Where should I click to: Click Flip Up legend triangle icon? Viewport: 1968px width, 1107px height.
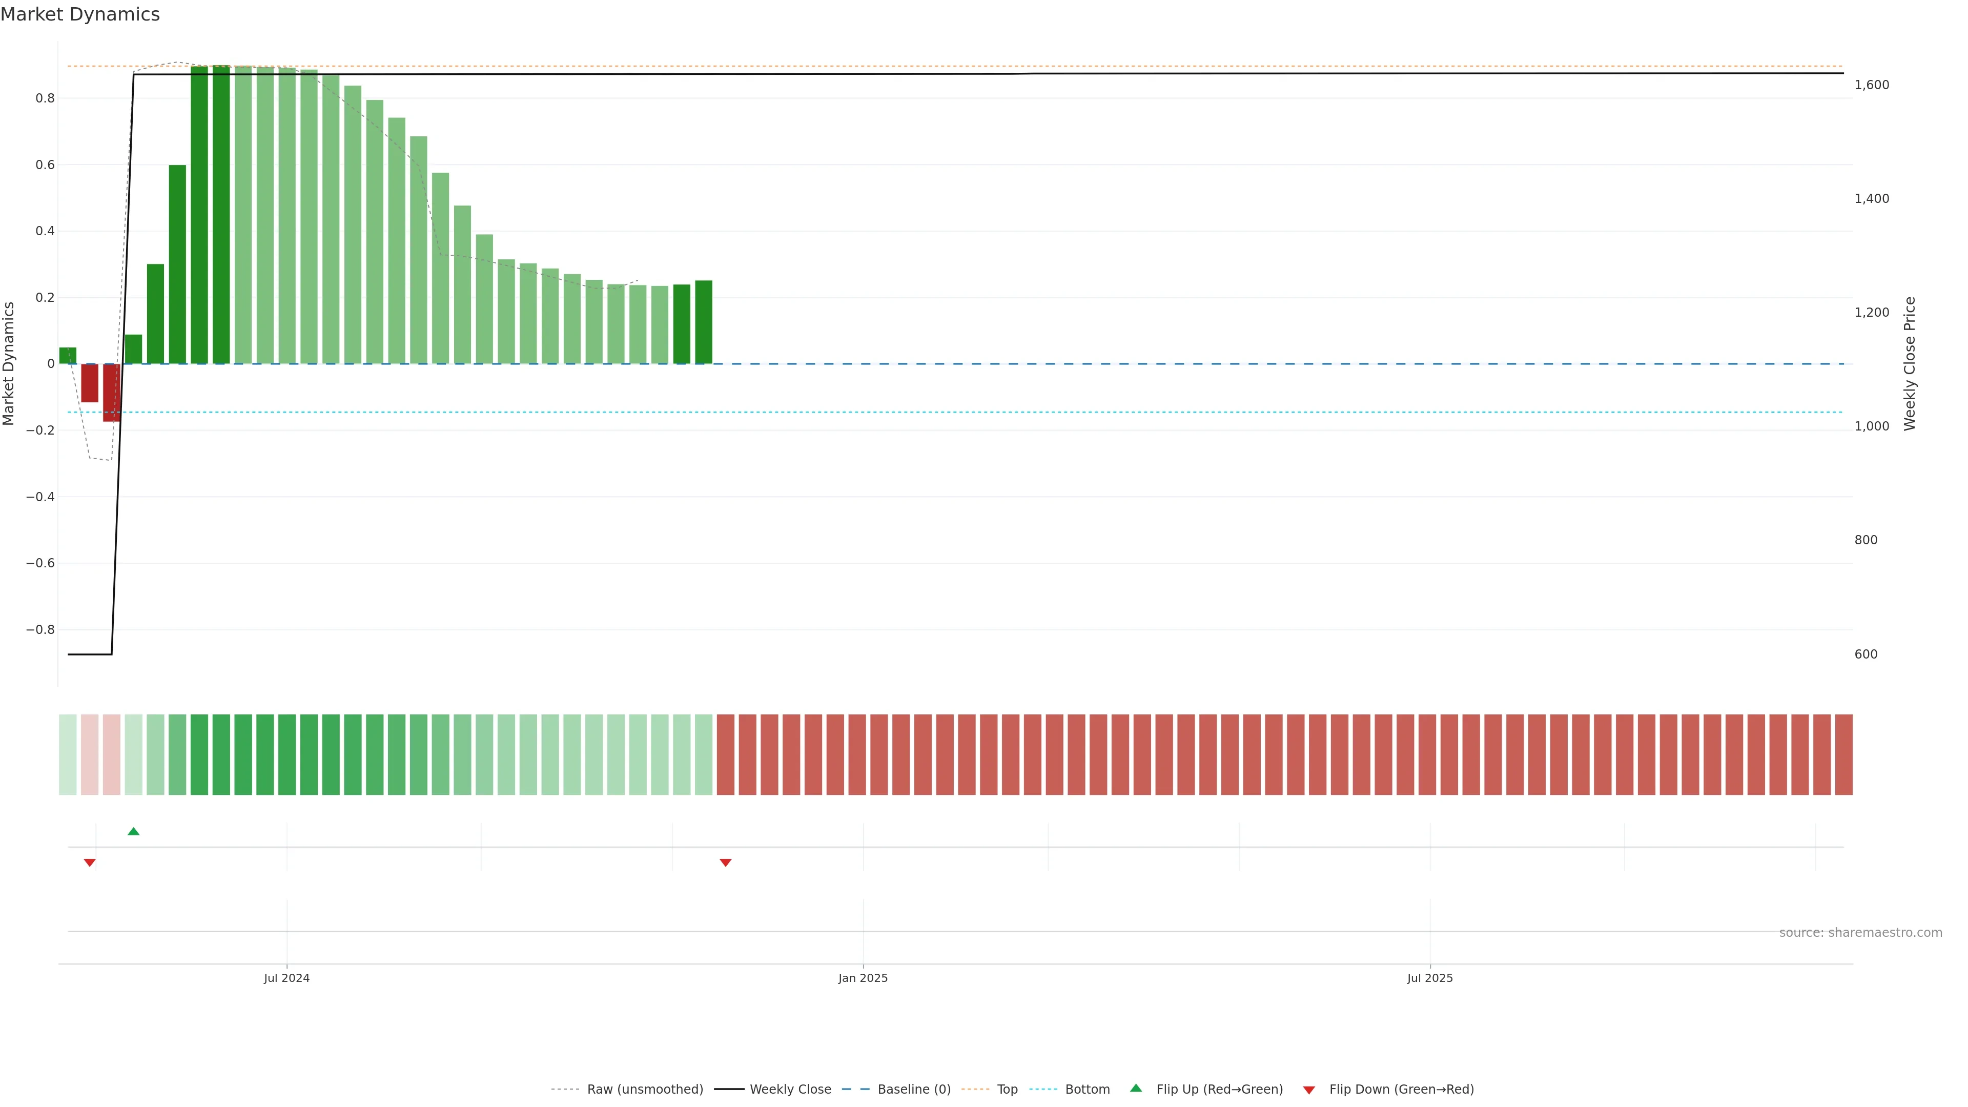tap(1136, 1088)
